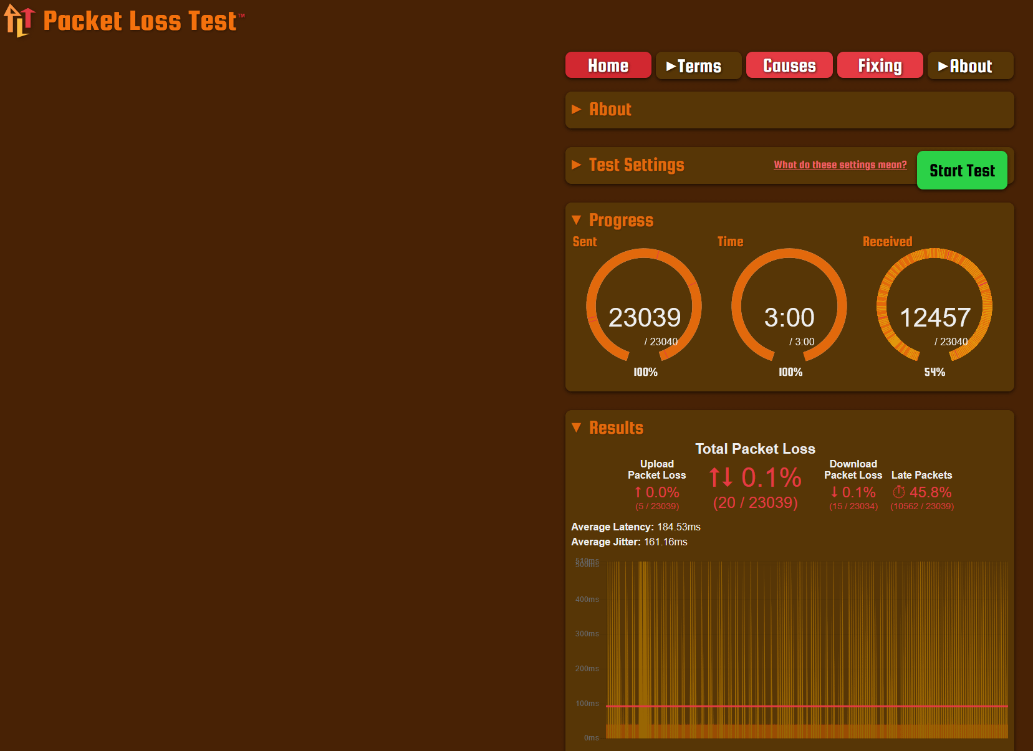
Task: Select the '(20 / 23039)' total loss count
Action: 755,502
